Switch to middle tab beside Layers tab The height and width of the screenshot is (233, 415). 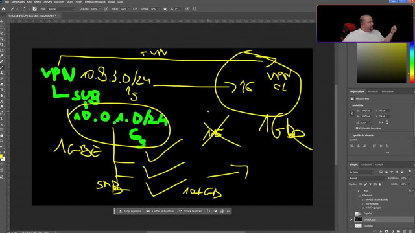click(x=366, y=164)
